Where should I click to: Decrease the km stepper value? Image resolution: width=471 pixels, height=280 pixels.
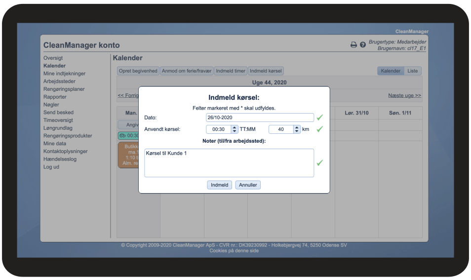tap(297, 131)
